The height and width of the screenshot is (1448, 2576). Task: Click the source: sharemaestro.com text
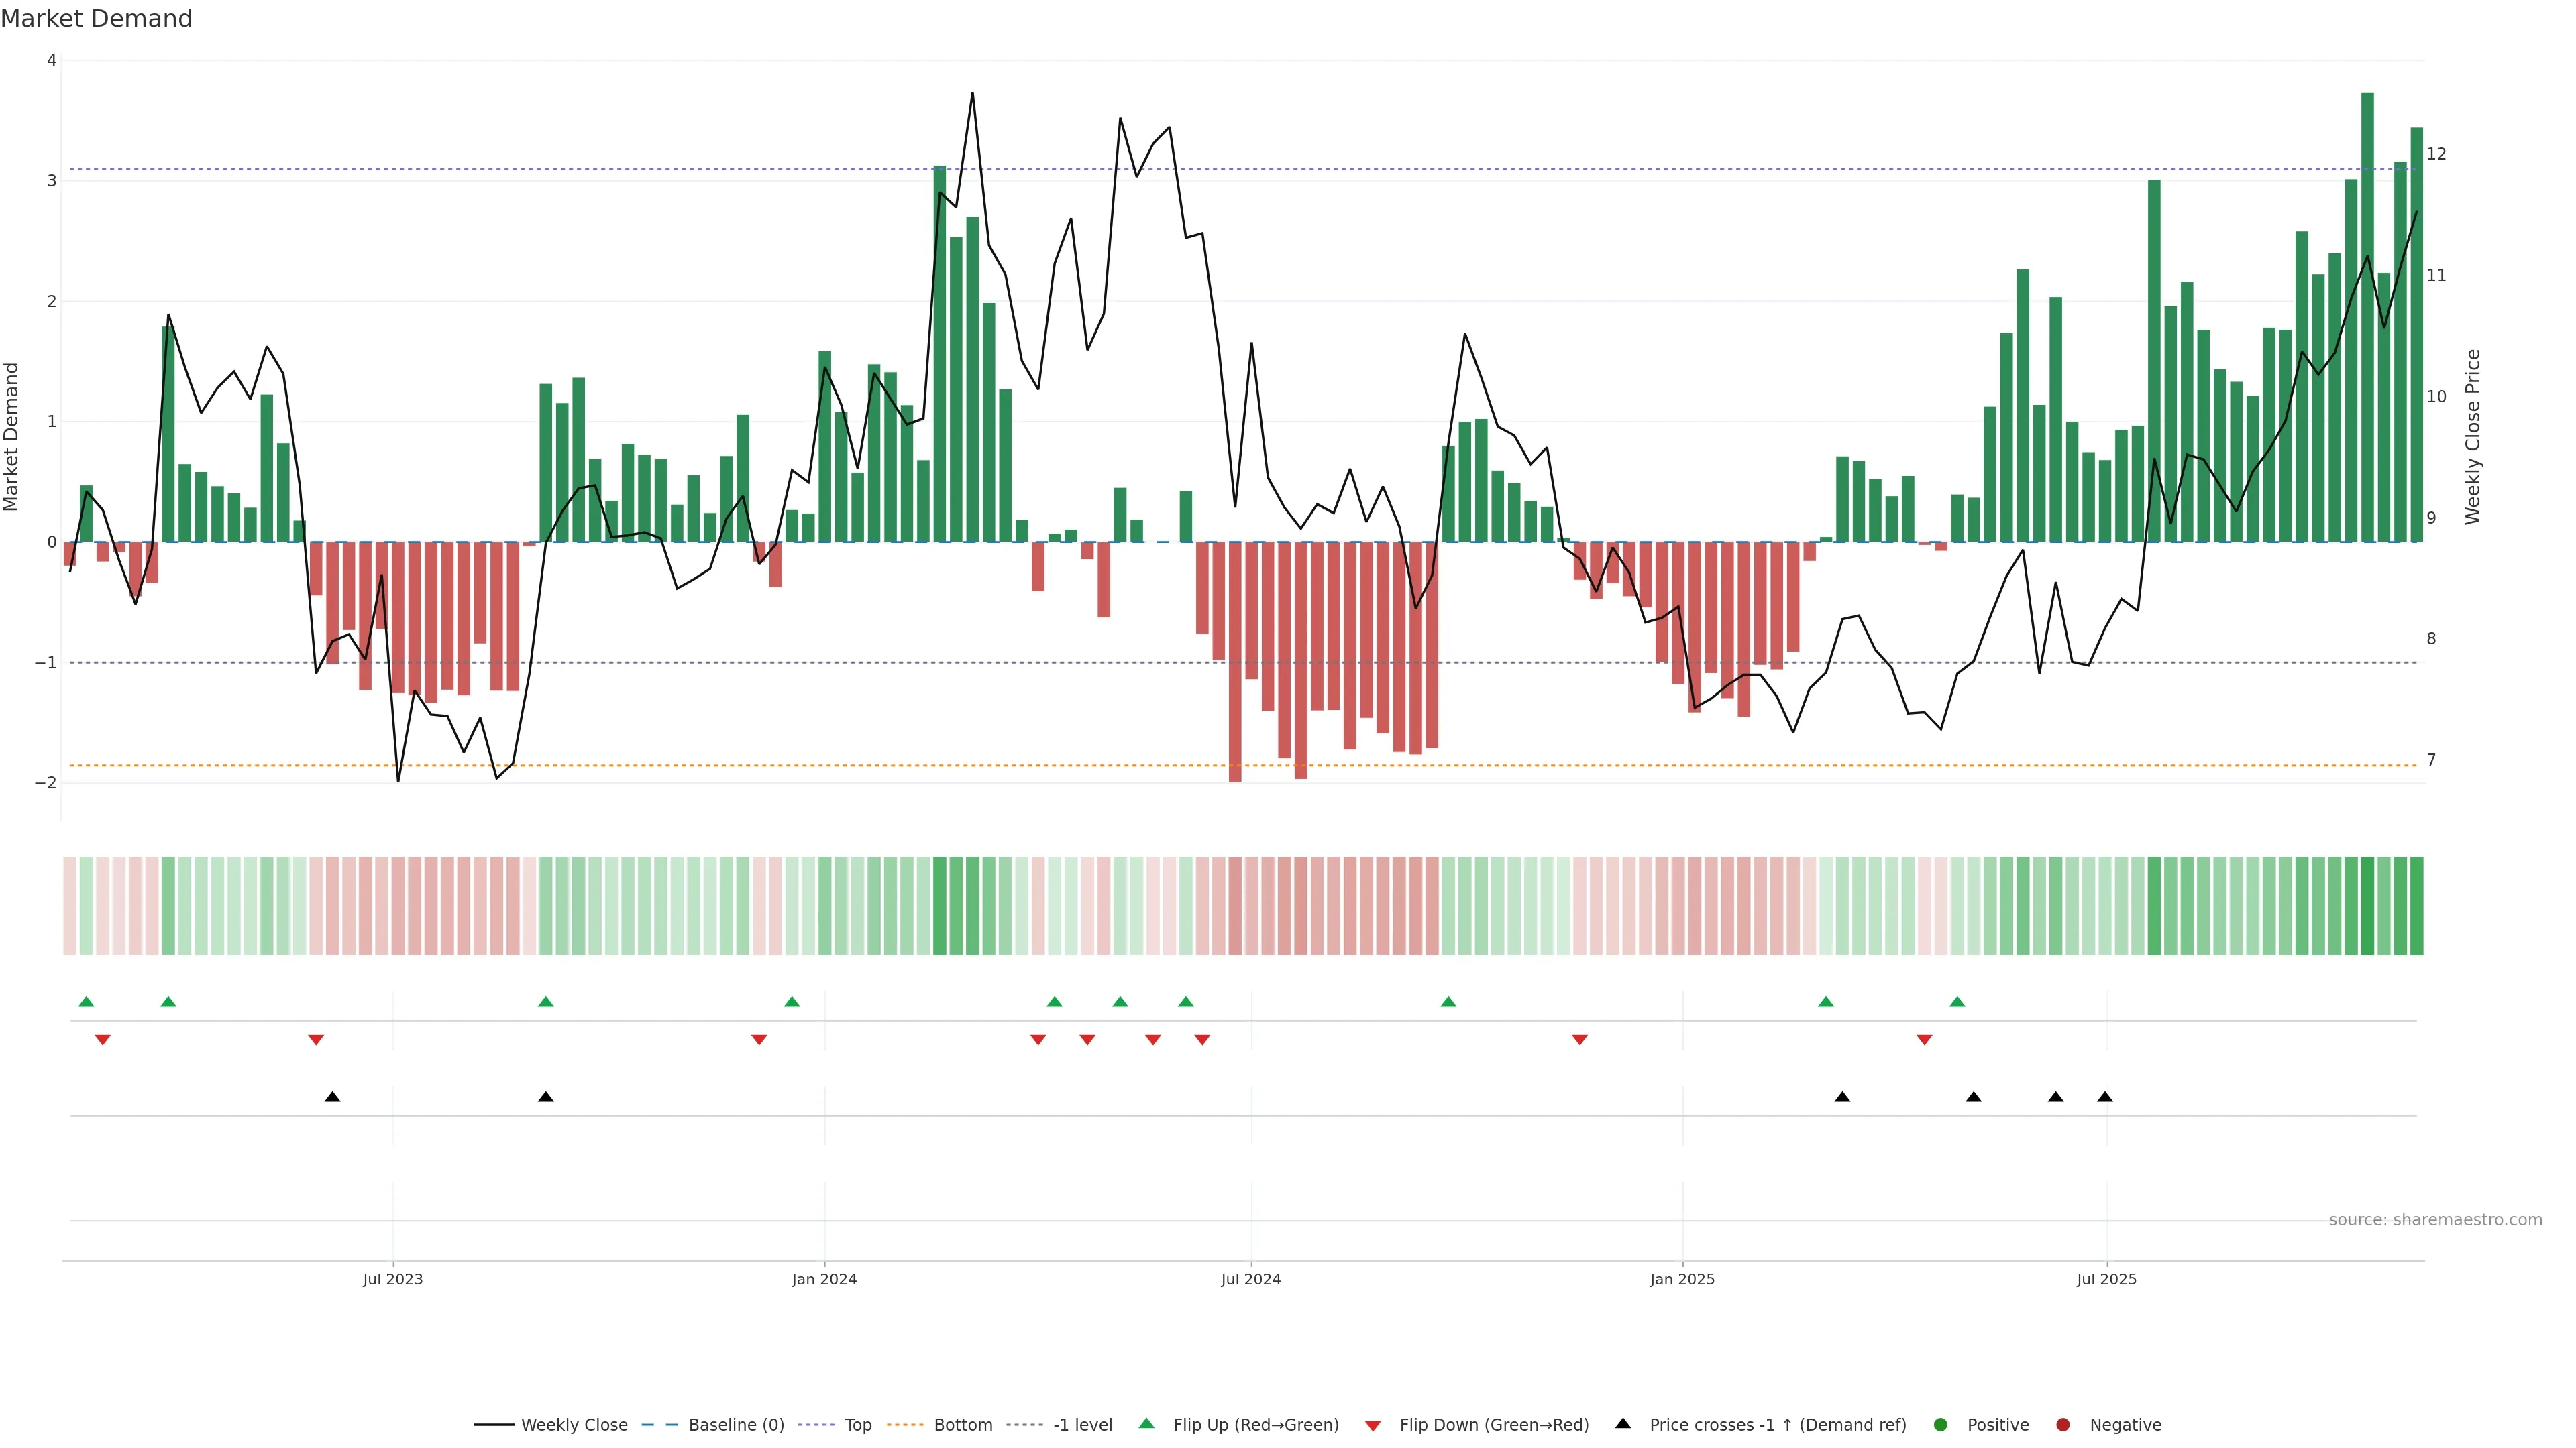[x=2435, y=1219]
